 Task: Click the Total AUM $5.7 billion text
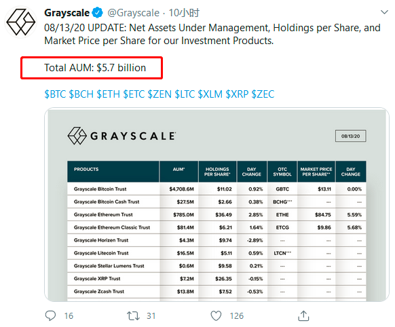click(x=95, y=68)
